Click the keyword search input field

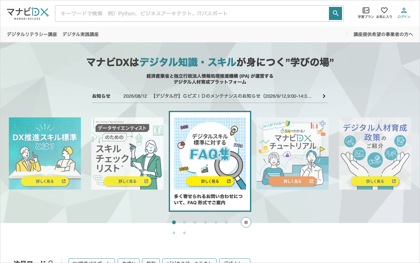click(192, 13)
